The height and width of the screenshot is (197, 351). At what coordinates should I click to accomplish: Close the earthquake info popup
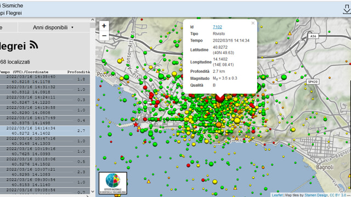click(253, 23)
